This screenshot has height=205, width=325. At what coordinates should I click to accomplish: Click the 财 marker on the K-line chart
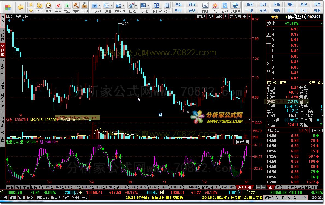point(160,115)
